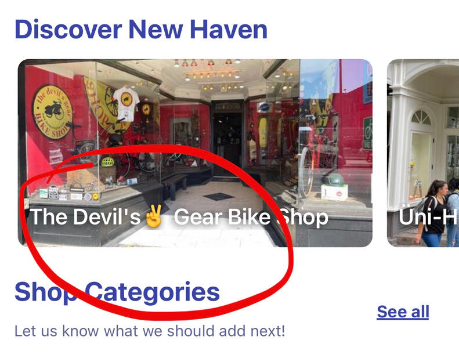Click the sticker row on window ledge
The height and width of the screenshot is (358, 459).
[x=69, y=193]
